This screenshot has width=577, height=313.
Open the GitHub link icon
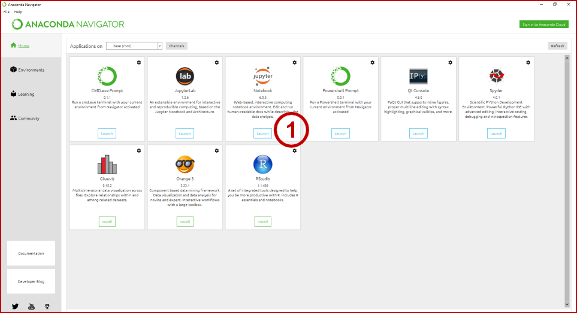(47, 306)
